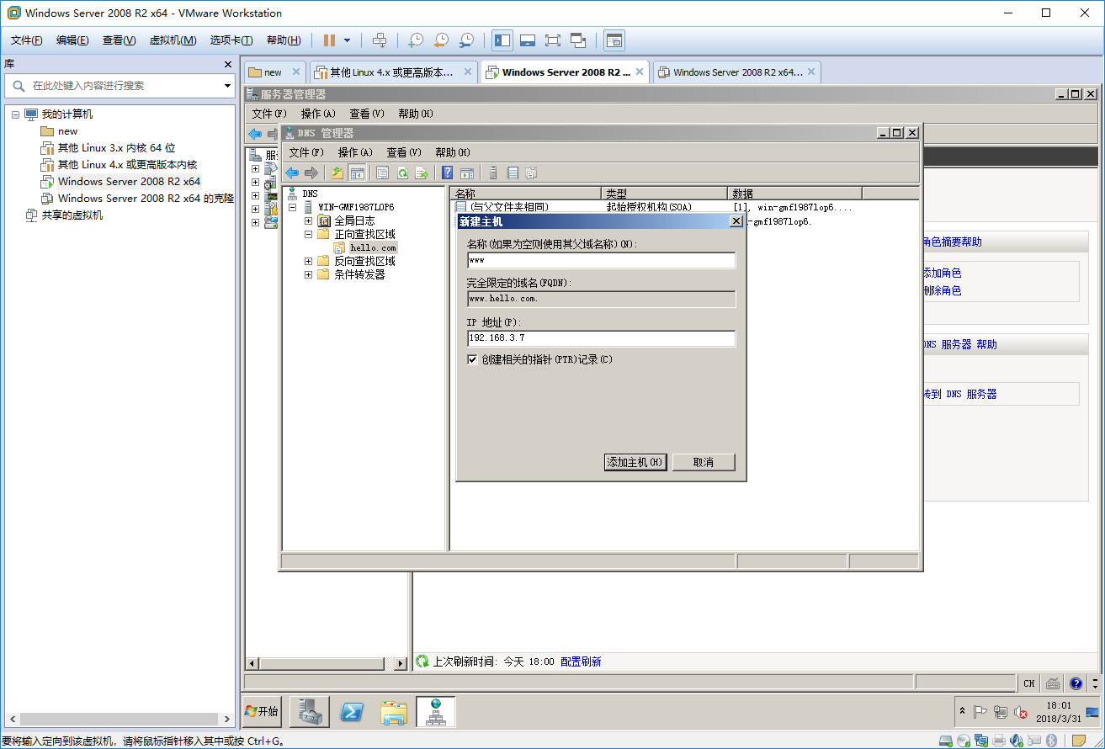Click the Back navigation arrow in DNS Manager

[292, 173]
